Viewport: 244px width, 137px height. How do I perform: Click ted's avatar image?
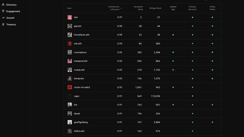coord(69,17)
